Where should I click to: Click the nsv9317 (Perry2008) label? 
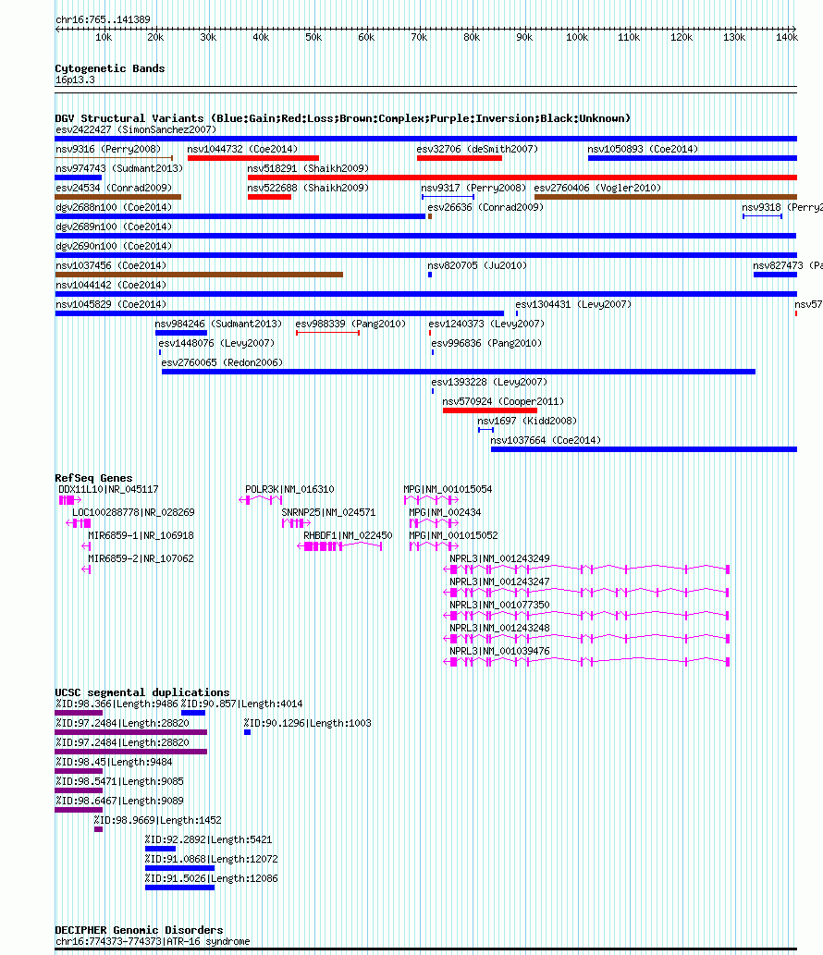[473, 189]
